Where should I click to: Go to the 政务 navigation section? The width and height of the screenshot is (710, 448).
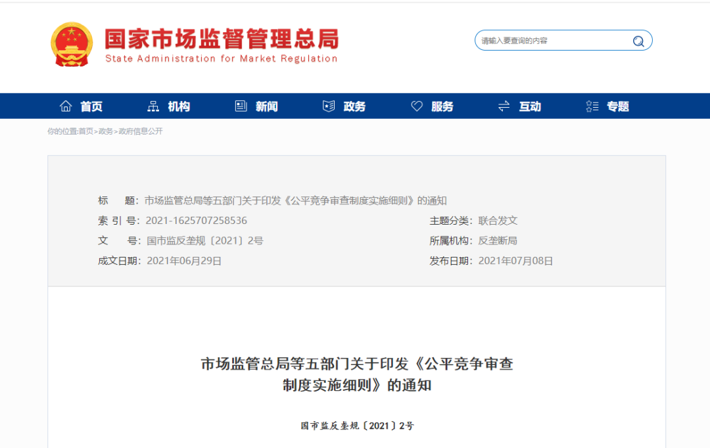(354, 106)
